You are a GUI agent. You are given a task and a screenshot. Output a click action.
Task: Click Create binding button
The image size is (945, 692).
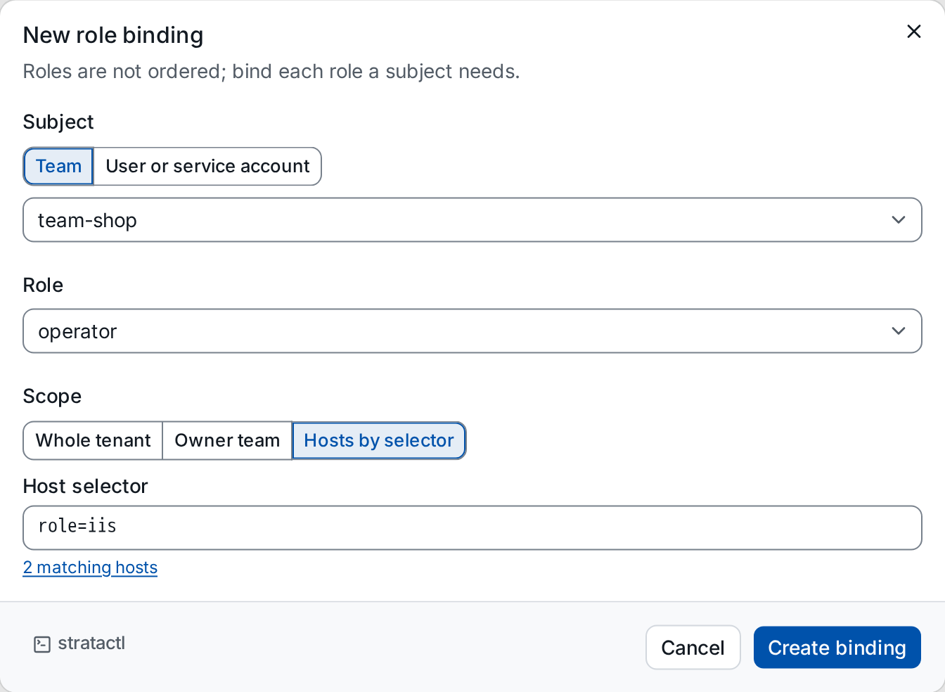(x=837, y=648)
